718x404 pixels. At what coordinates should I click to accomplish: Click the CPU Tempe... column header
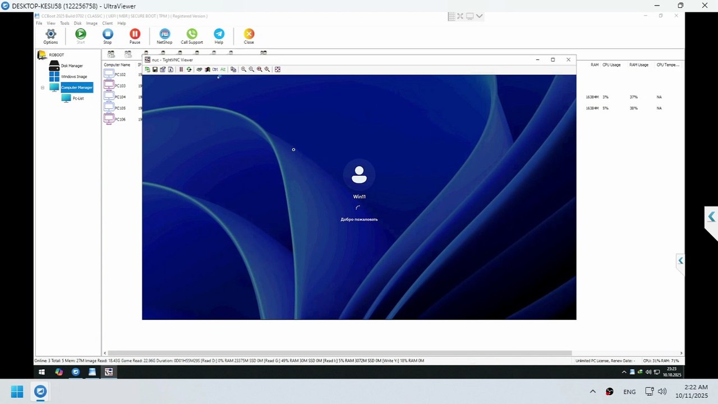click(668, 65)
